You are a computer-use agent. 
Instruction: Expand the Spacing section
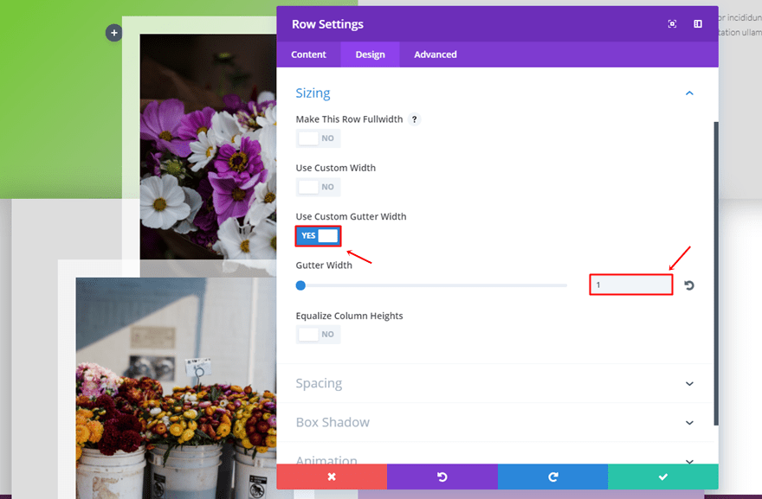tap(689, 384)
